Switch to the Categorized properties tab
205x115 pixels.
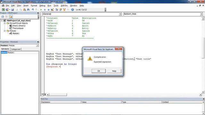[16, 49]
